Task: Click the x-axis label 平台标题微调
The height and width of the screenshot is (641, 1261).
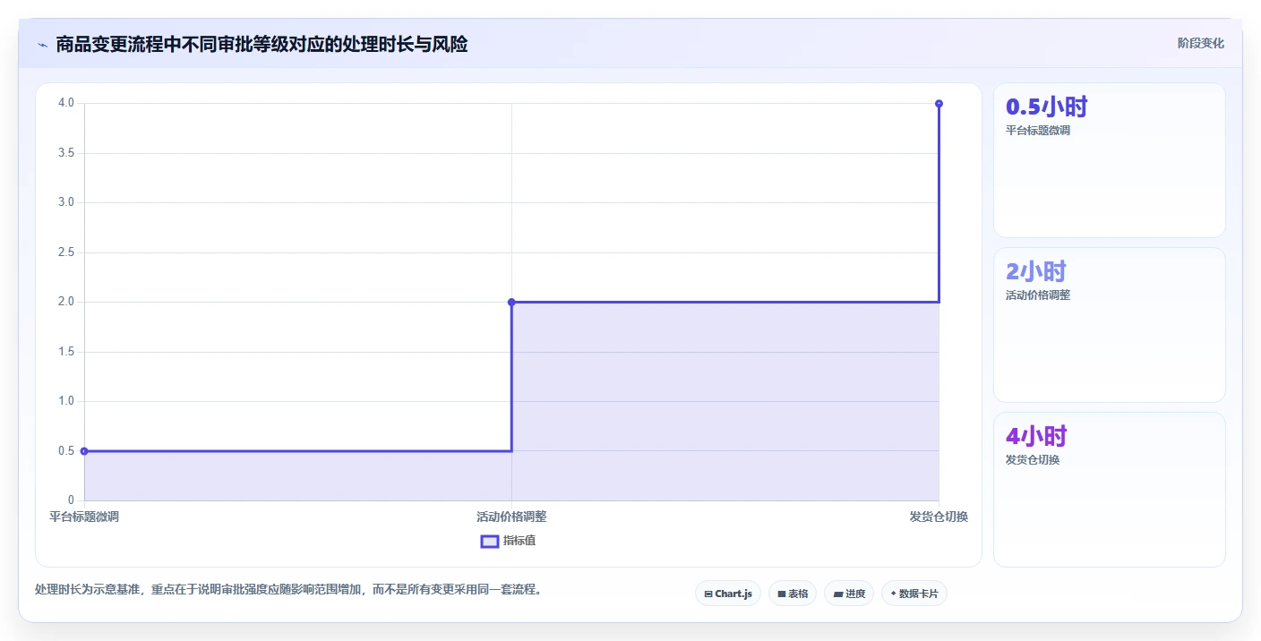Action: click(x=84, y=517)
